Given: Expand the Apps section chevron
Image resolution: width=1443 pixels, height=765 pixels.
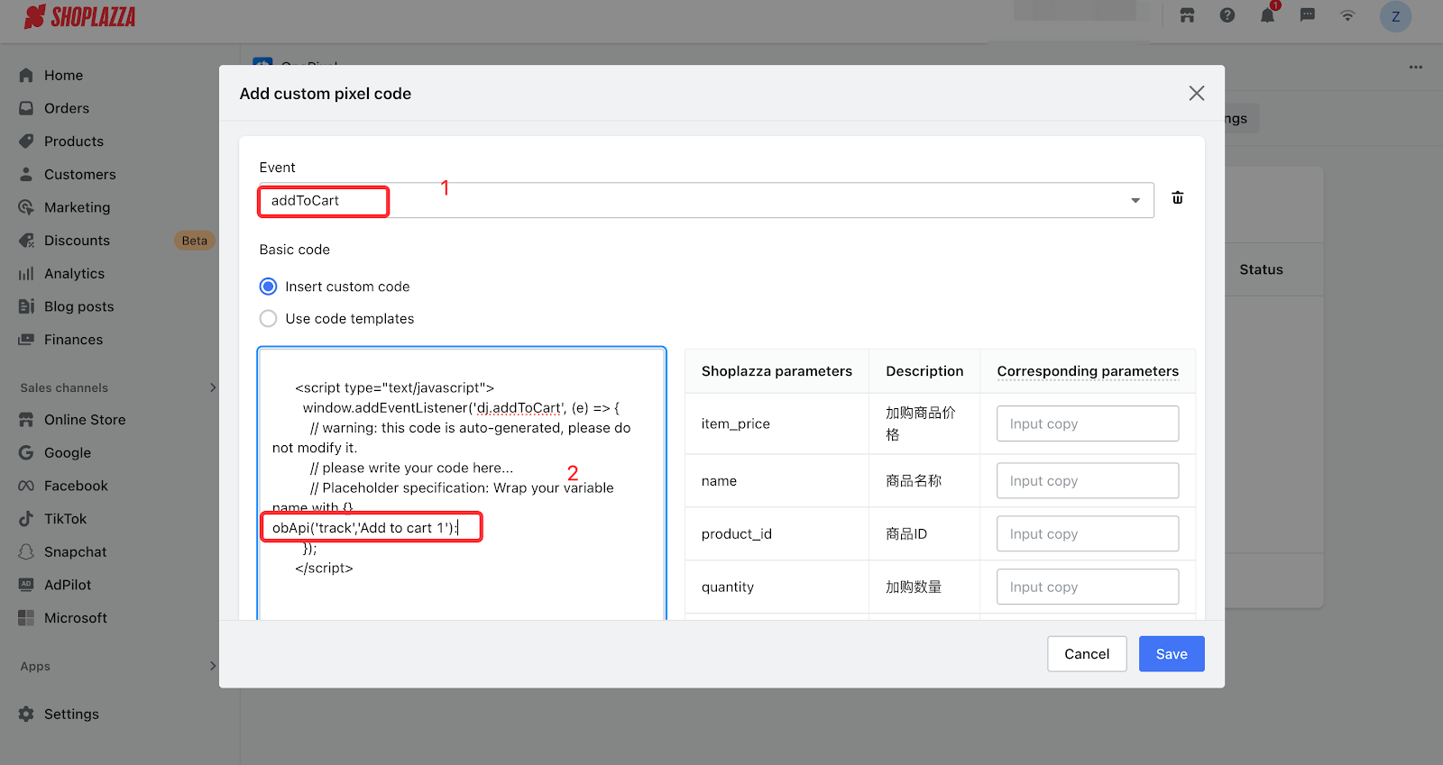Looking at the screenshot, I should 213,666.
